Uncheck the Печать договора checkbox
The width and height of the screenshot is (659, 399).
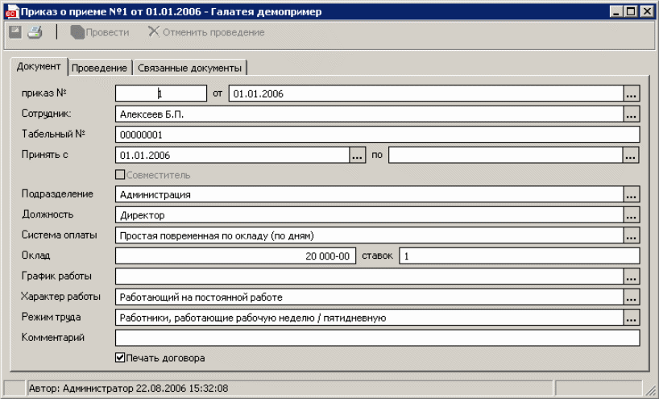120,358
